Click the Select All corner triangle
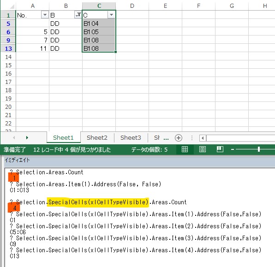This screenshot has height=267, width=275. pos(12,6)
